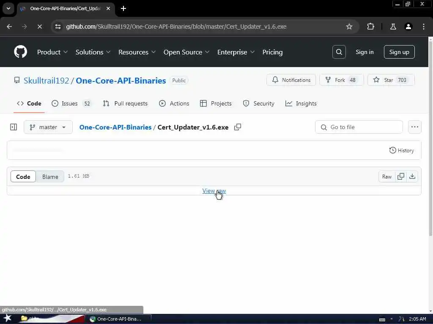Copy the file path using the icon beside Cert_Updater_v1.6.exe
This screenshot has height=324, width=433.
(x=238, y=127)
